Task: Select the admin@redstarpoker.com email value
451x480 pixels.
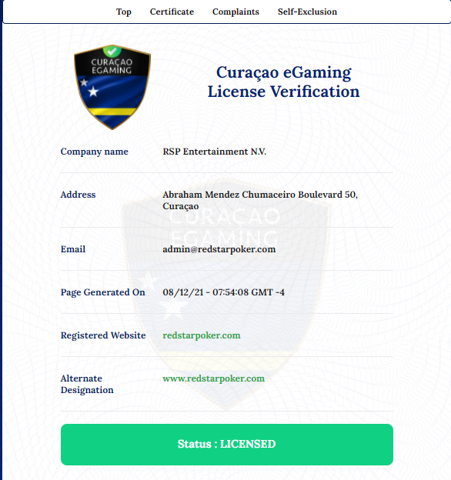Action: click(x=219, y=249)
